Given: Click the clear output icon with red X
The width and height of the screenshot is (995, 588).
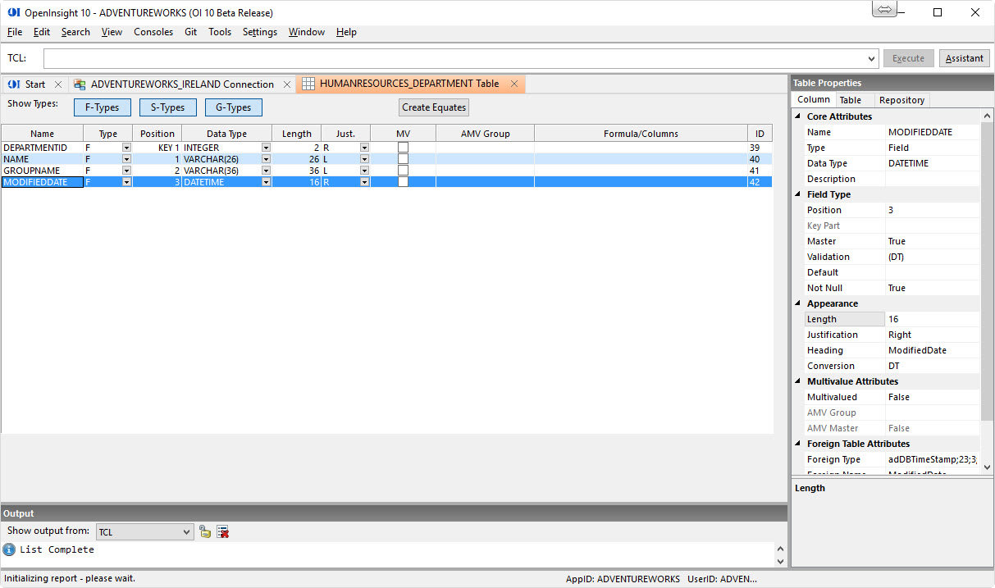Looking at the screenshot, I should click(222, 532).
